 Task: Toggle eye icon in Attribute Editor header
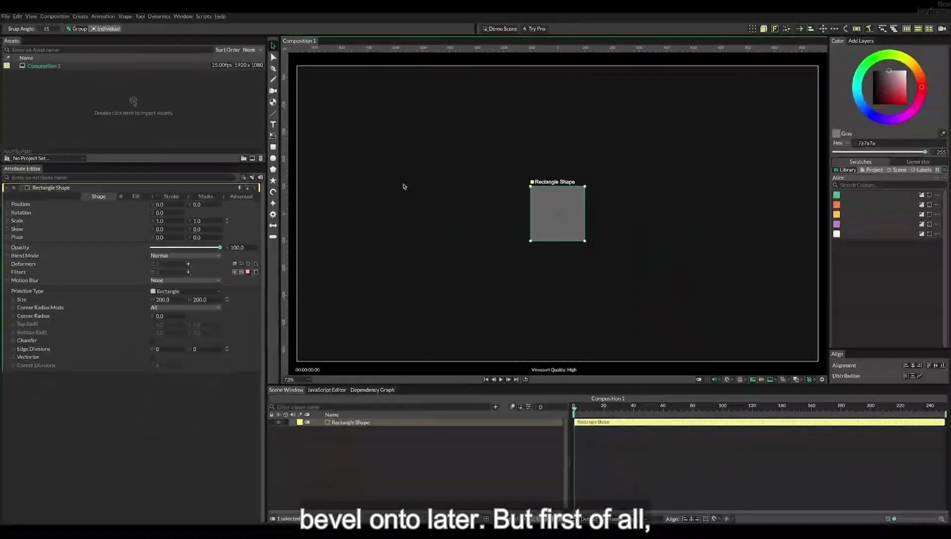point(13,188)
